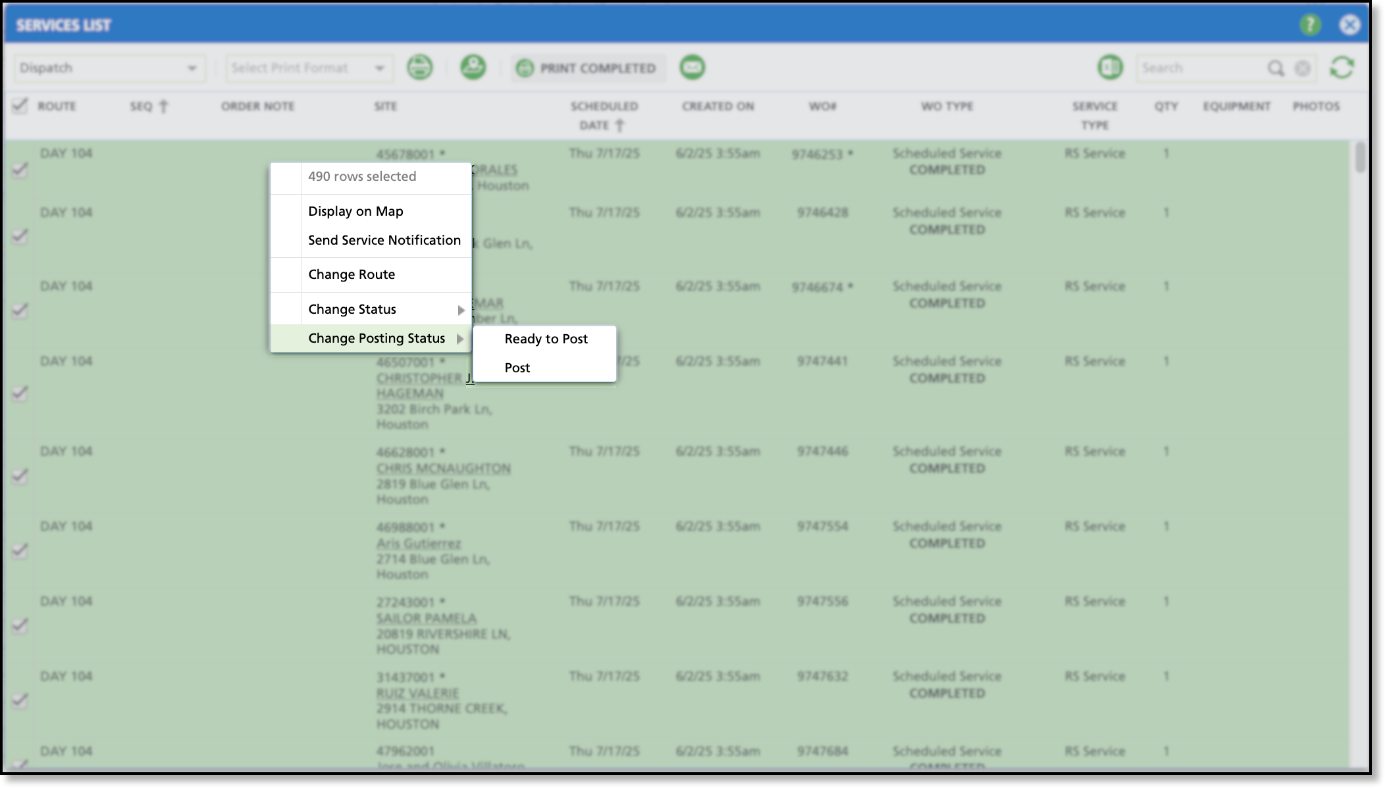Click the Excel export icon

tap(1110, 67)
